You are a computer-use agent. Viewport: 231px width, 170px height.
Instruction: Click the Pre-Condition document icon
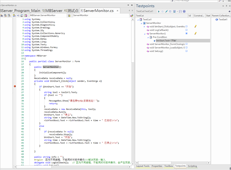[151, 37]
